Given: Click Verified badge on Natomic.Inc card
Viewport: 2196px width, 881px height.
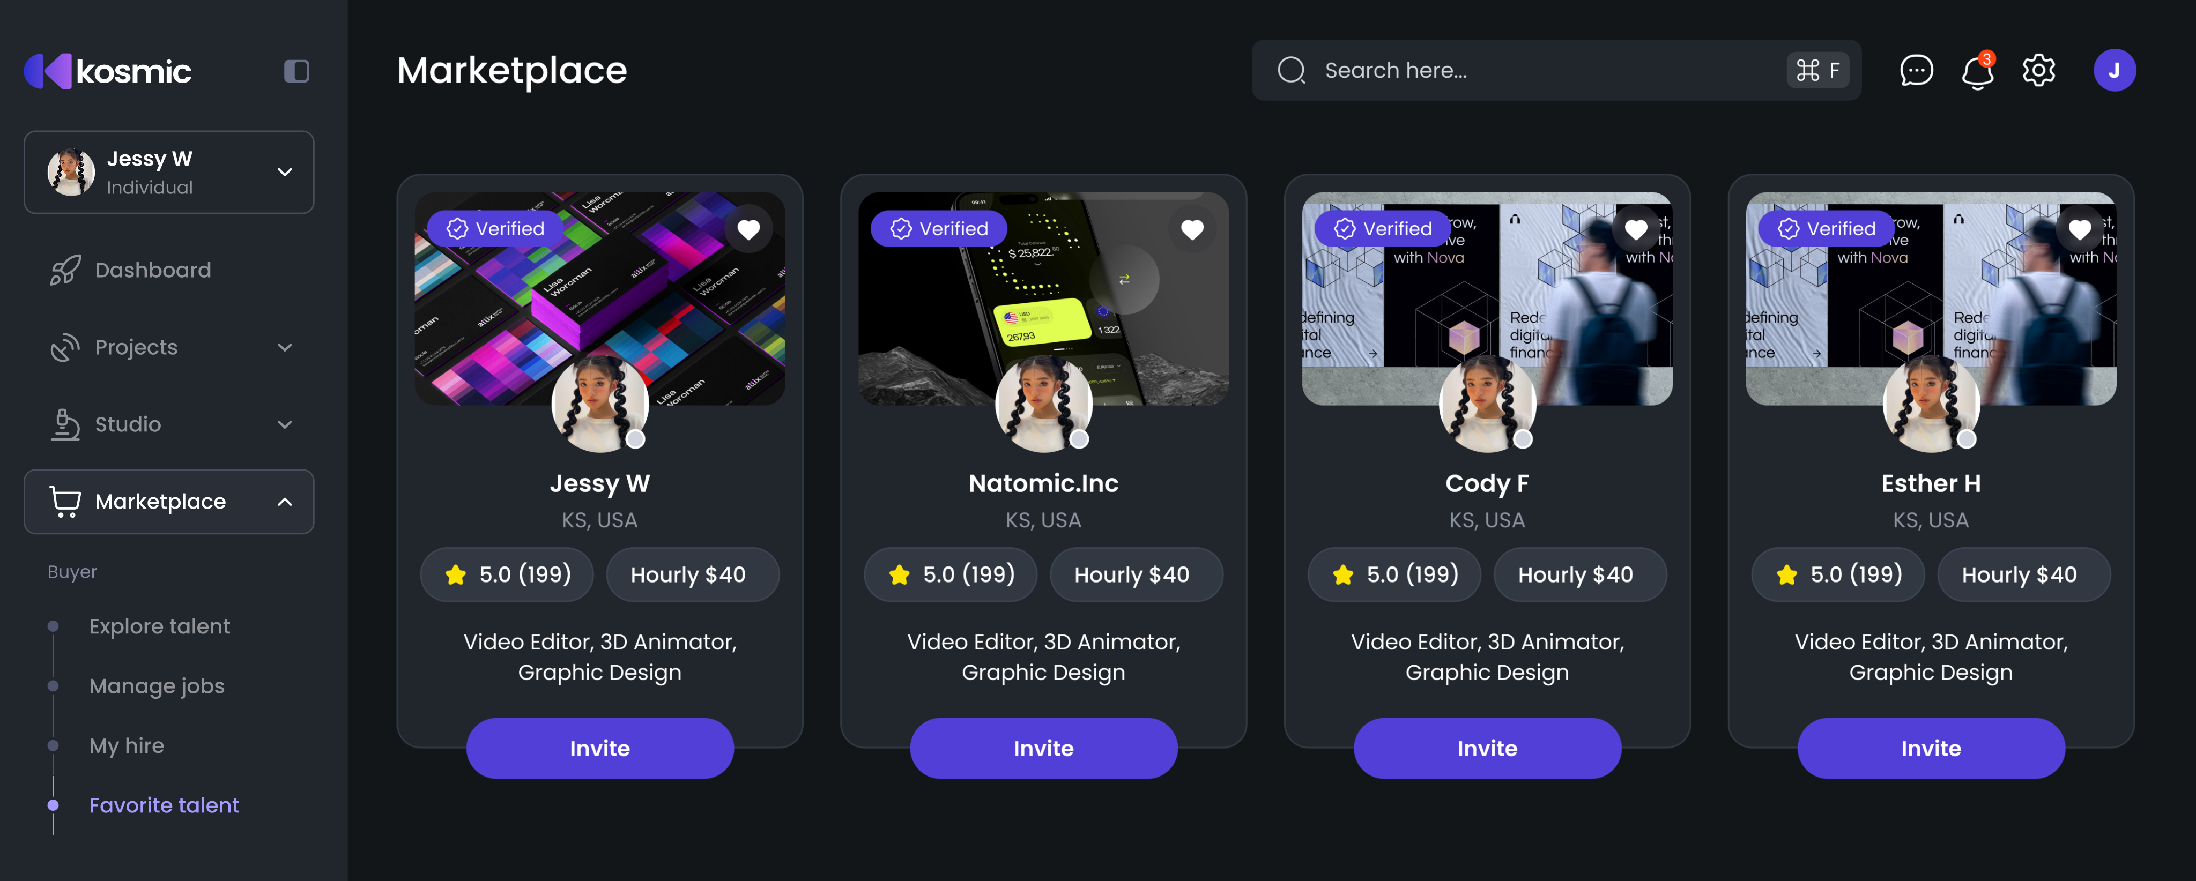Looking at the screenshot, I should [939, 228].
